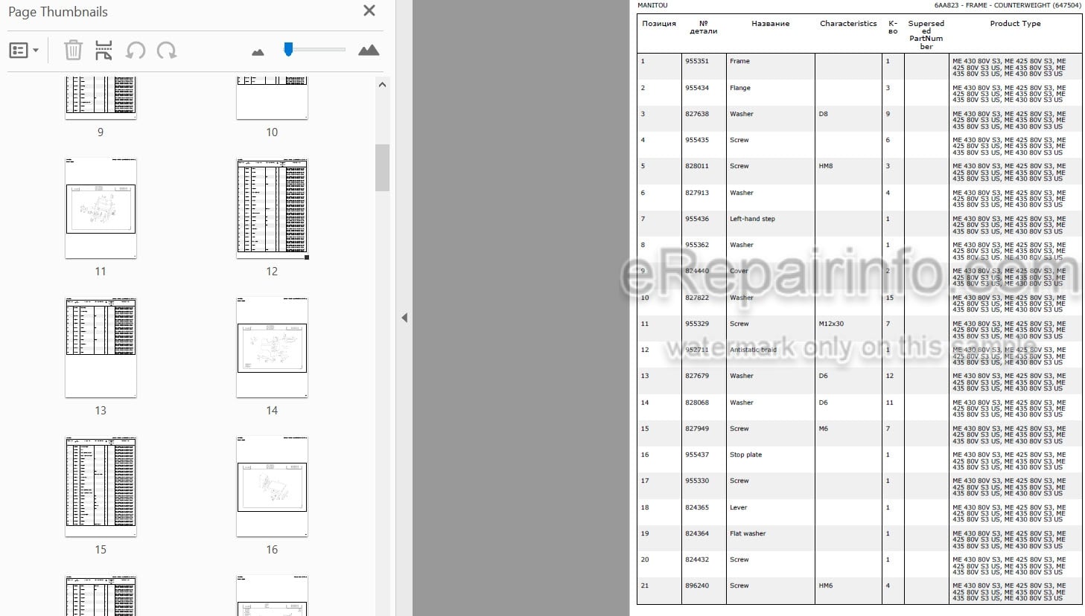Click the delete pages trash icon
The height and width of the screenshot is (616, 1085).
click(73, 51)
